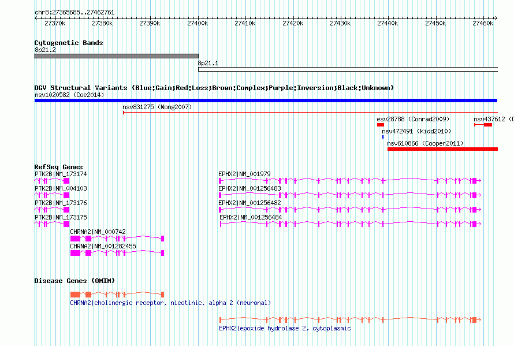514x346 pixels.
Task: Click the nsv472491 (Kidd2010) label
Action: coord(416,131)
